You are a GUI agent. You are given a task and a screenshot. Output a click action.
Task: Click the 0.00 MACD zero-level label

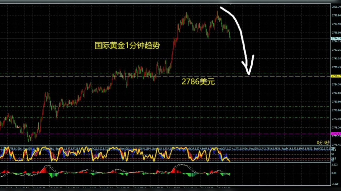[335, 173]
